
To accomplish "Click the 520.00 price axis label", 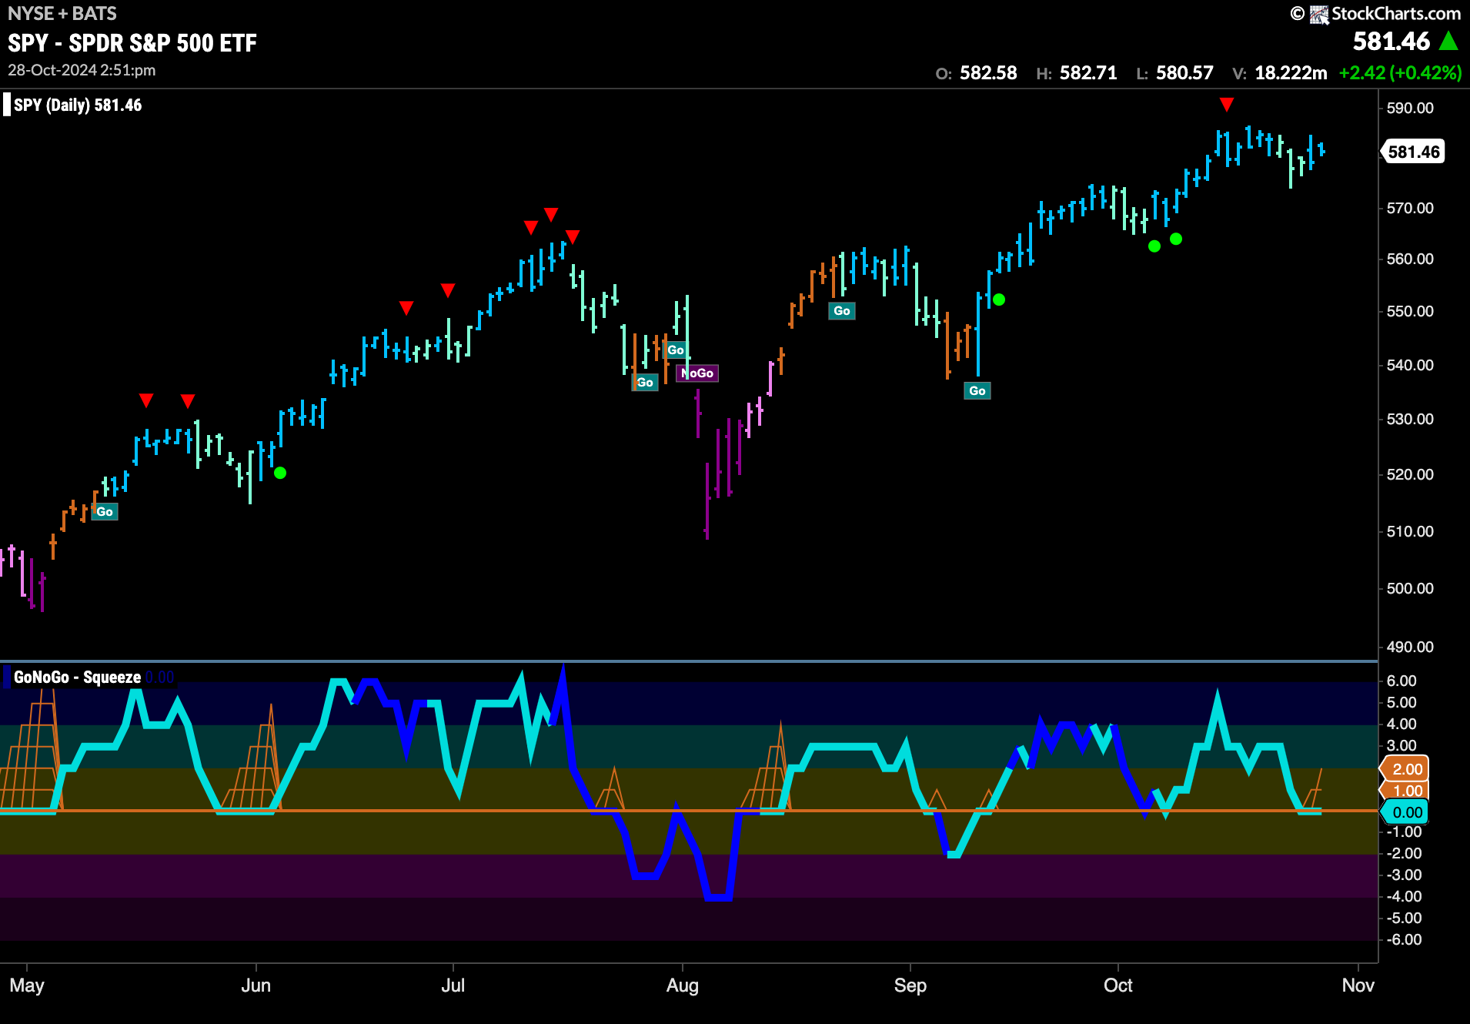I will pos(1410,474).
